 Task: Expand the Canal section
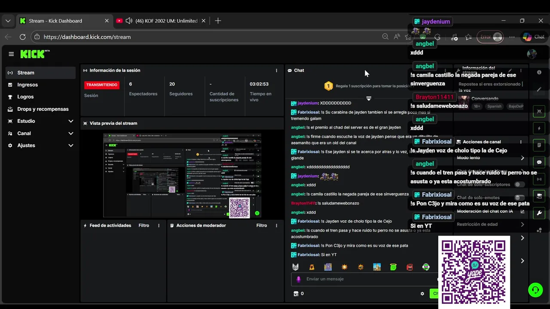[x=41, y=133]
